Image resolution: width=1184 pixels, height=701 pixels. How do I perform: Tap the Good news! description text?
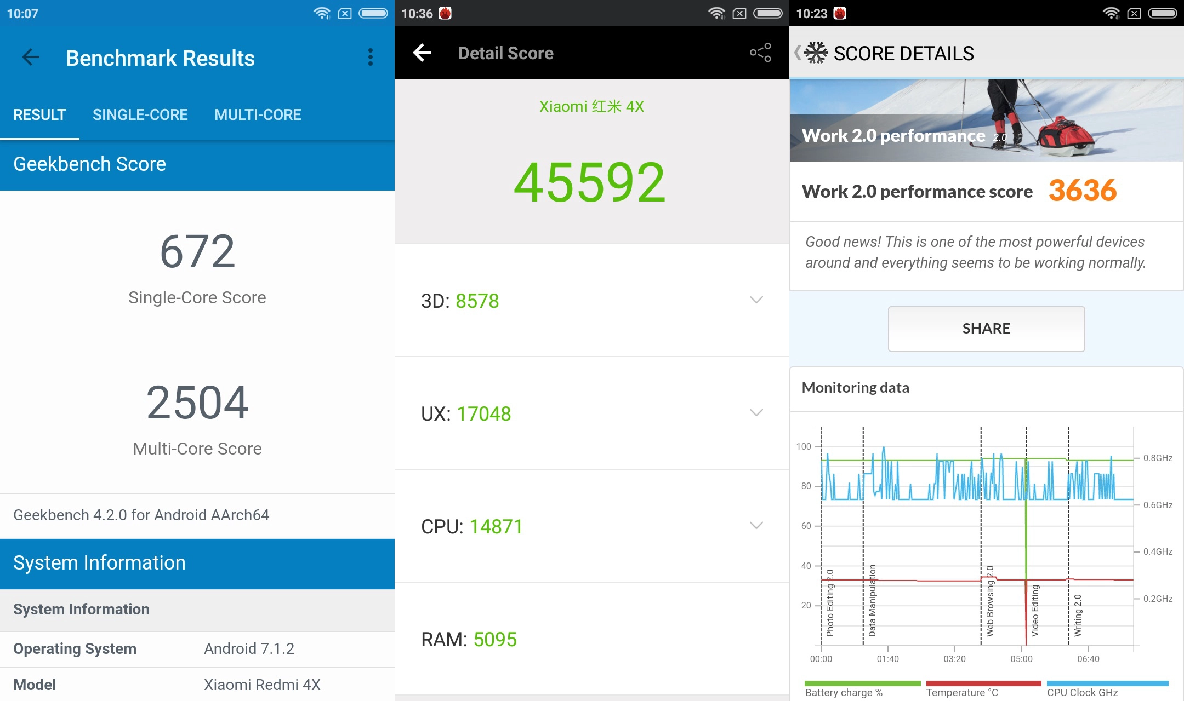tap(975, 252)
